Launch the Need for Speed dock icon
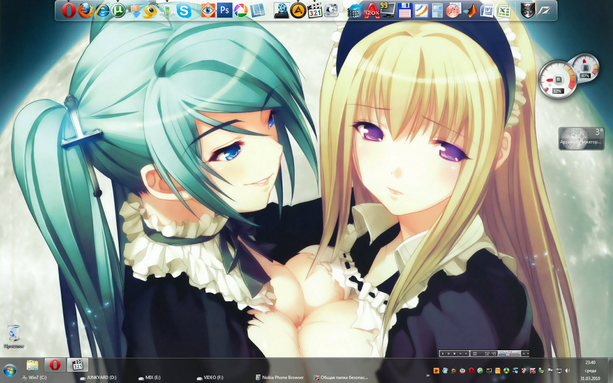 [544, 10]
